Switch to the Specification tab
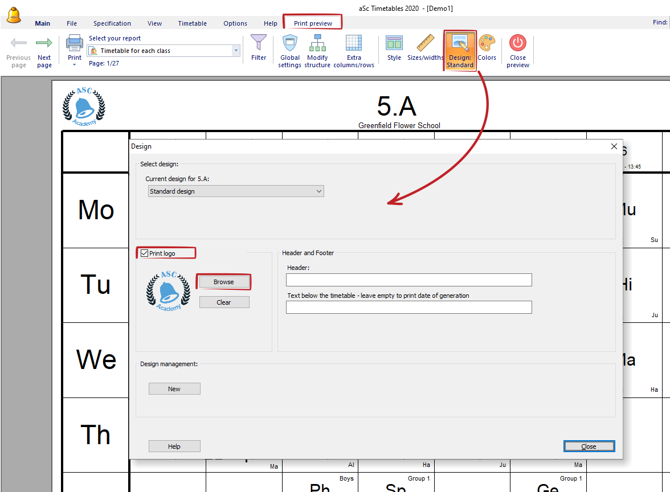The height and width of the screenshot is (492, 670). (112, 23)
